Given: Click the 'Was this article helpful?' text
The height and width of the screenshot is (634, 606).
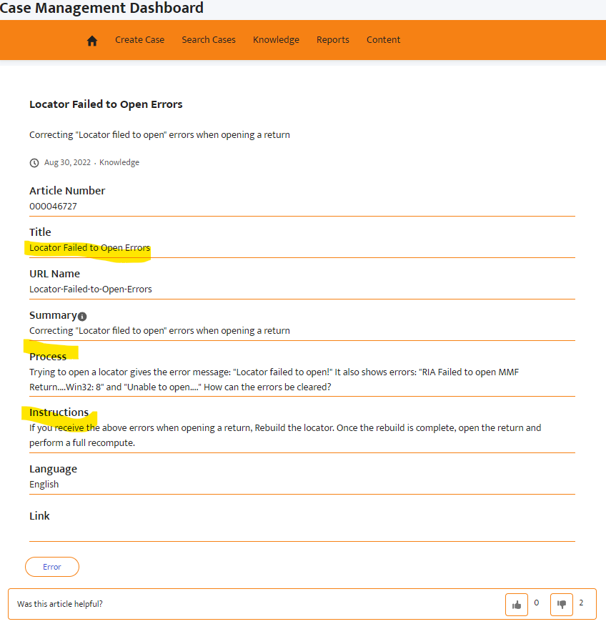Looking at the screenshot, I should coord(60,604).
